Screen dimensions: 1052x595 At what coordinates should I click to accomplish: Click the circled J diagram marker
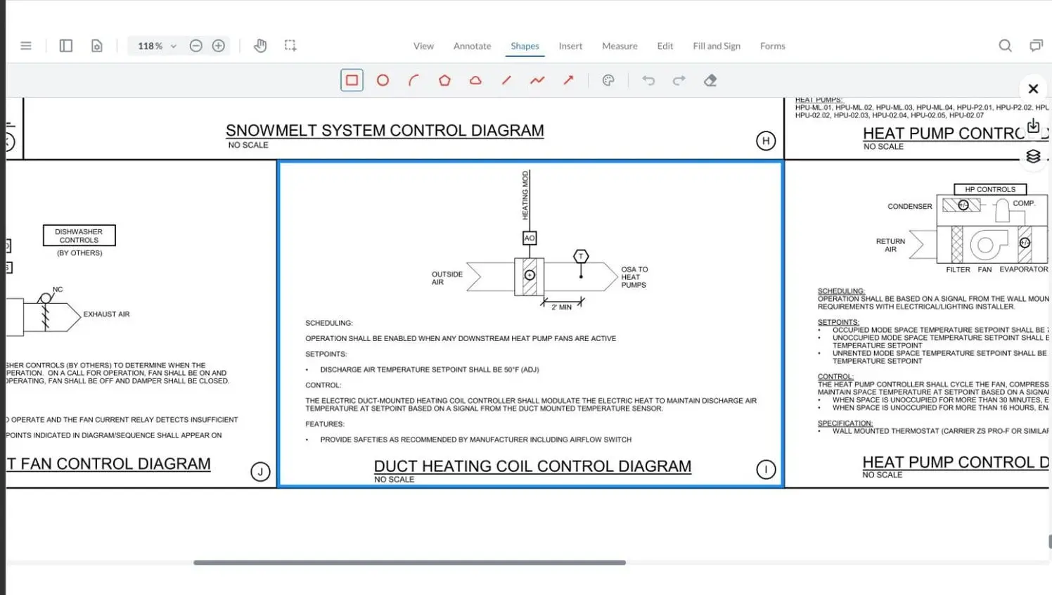pos(260,472)
